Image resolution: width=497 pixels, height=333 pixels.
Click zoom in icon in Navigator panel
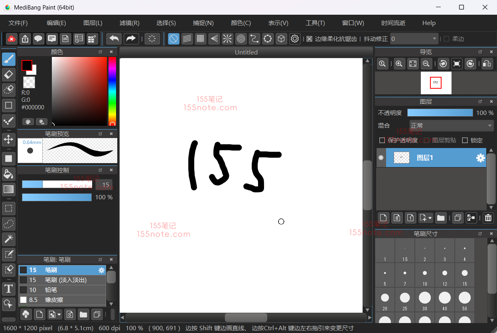coord(399,64)
